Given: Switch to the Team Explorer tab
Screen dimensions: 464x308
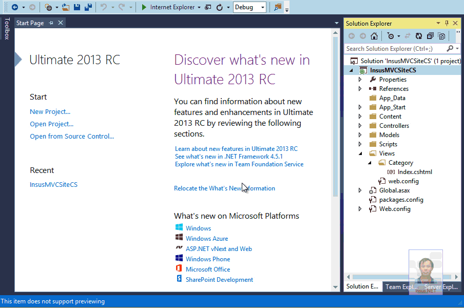Looking at the screenshot, I should coord(401,287).
